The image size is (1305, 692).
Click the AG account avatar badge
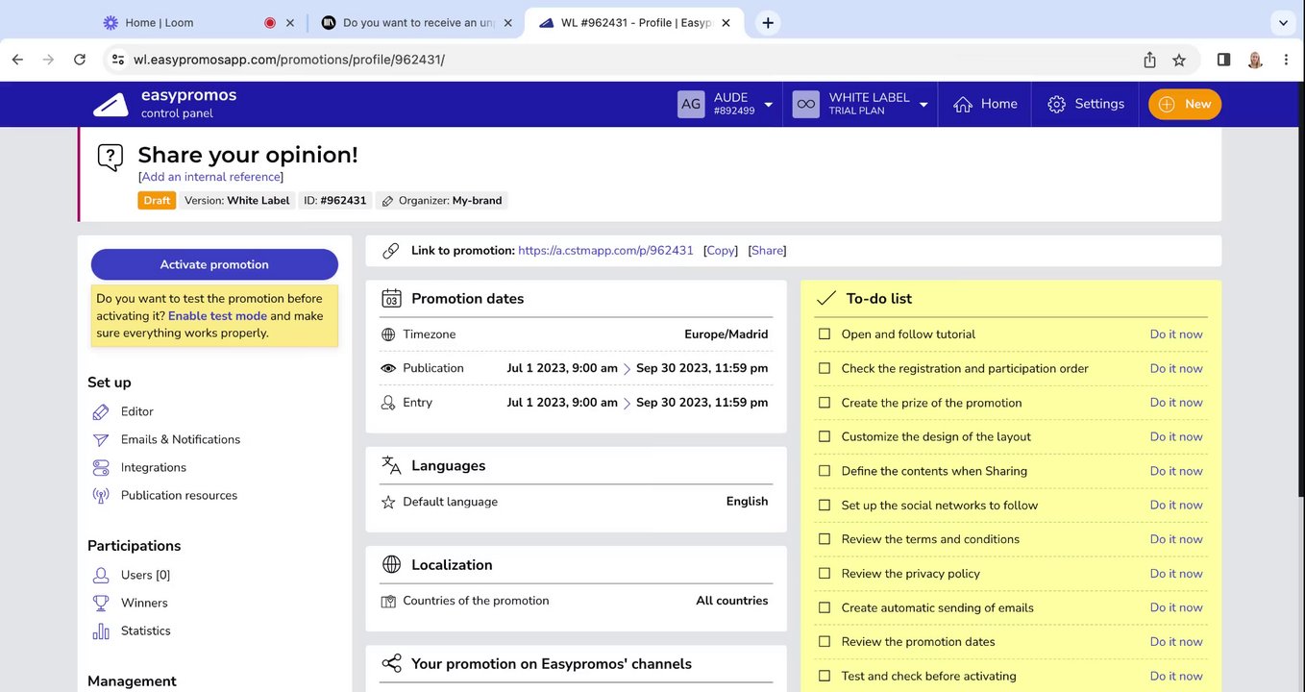click(x=691, y=104)
